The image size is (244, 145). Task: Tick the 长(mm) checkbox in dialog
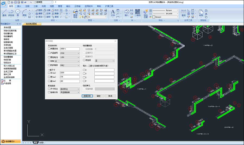click(x=49, y=73)
